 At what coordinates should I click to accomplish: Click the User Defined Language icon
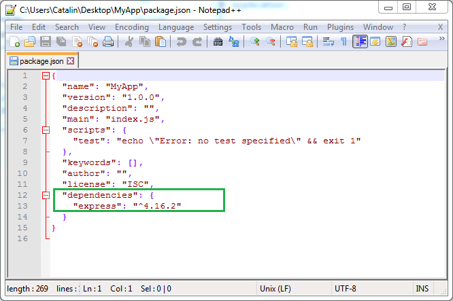pyautogui.click(x=375, y=41)
